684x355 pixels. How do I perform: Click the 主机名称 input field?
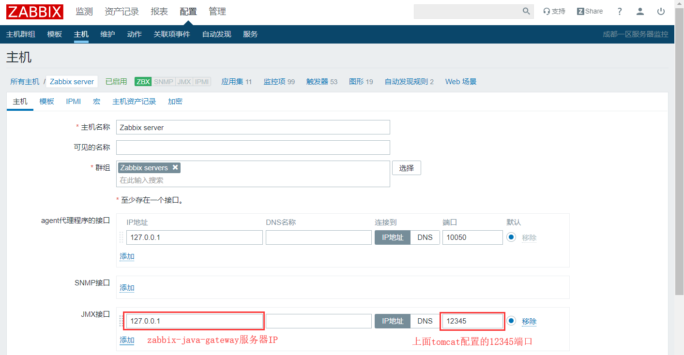click(253, 127)
